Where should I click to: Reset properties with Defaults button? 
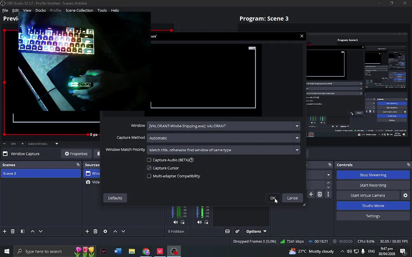(115, 198)
